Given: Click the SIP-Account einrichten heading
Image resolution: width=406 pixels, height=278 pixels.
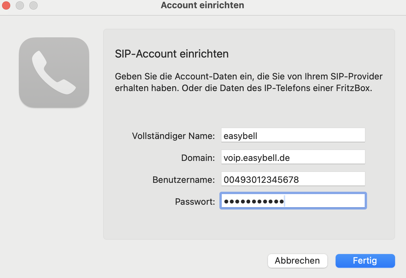Looking at the screenshot, I should click(172, 54).
